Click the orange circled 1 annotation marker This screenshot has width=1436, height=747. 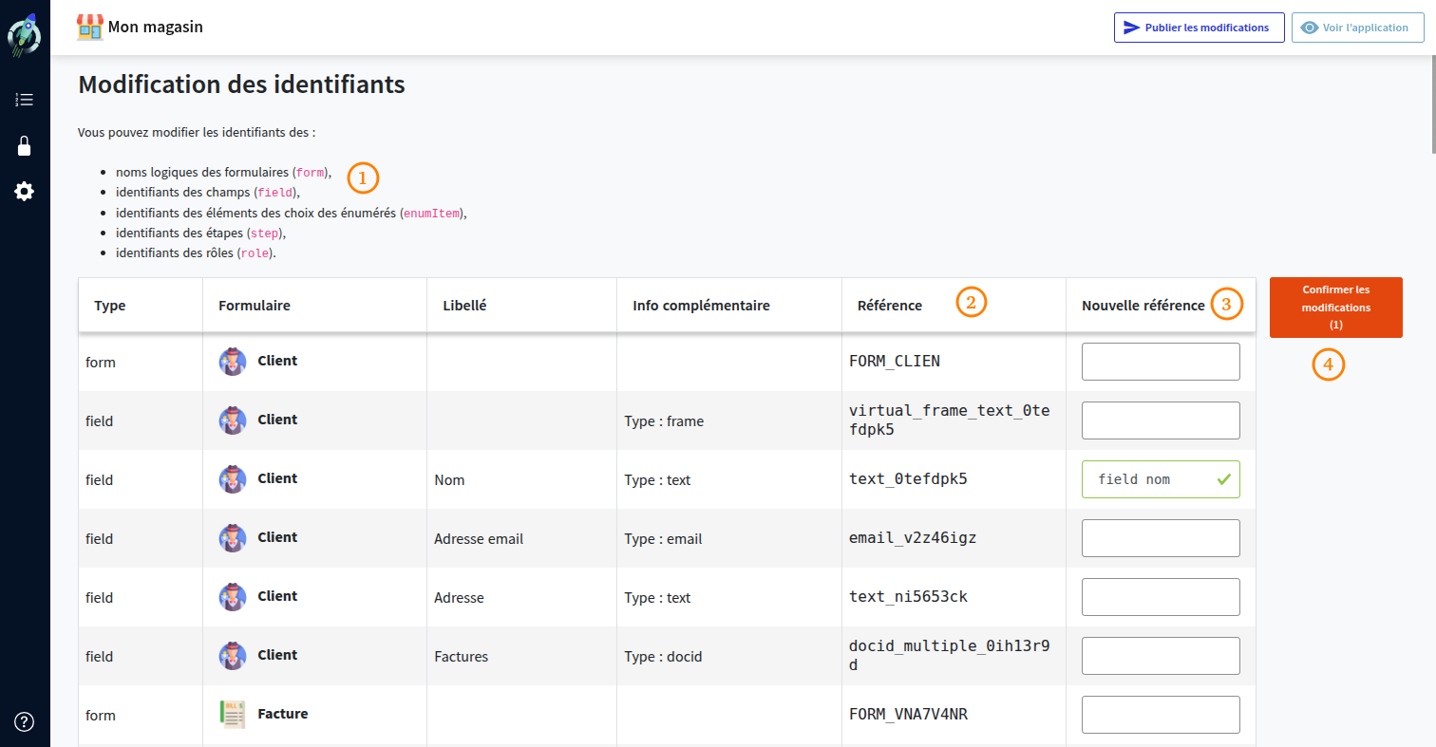[x=363, y=177]
